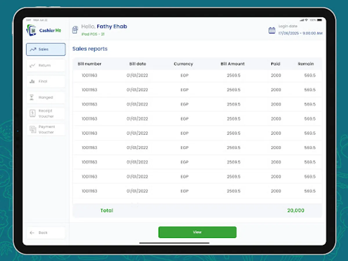Click the Total amount 20,000
The width and height of the screenshot is (348, 261).
click(296, 210)
